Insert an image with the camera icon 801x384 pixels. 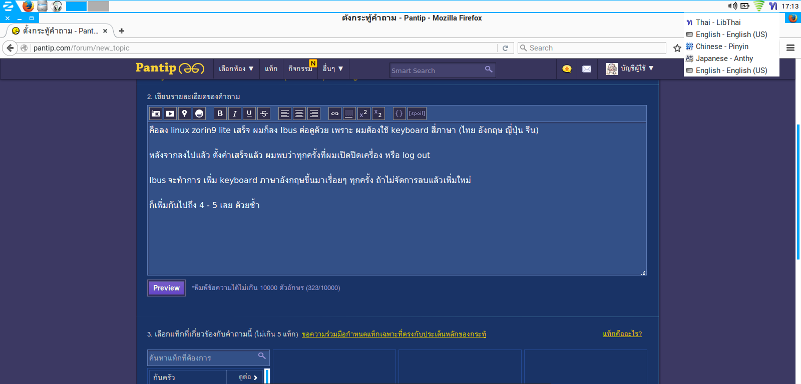click(156, 113)
